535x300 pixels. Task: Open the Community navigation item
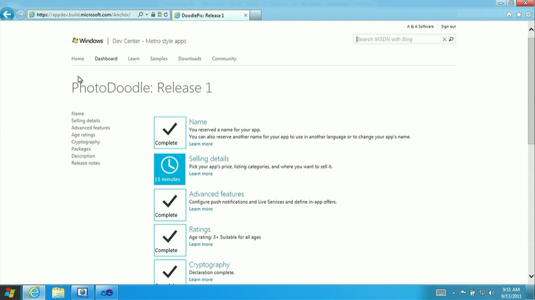tap(224, 58)
